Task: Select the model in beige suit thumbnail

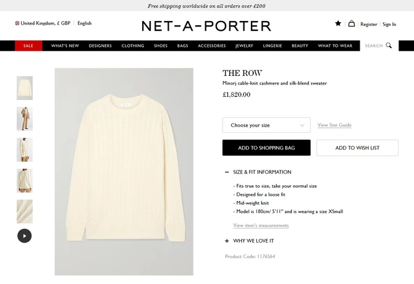Action: pos(25,119)
